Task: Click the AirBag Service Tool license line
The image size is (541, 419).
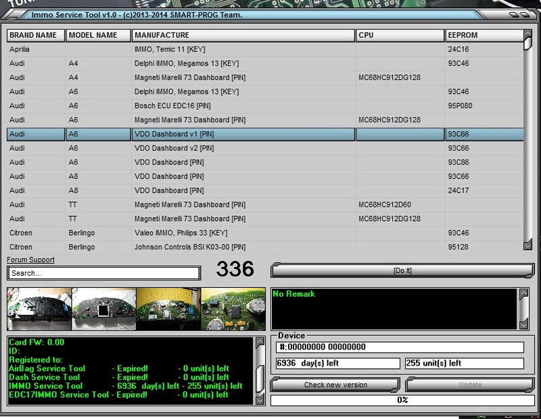Action: click(119, 368)
